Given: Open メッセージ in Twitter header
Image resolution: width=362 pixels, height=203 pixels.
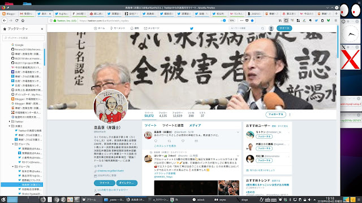Looking at the screenshot, I should (152, 28).
